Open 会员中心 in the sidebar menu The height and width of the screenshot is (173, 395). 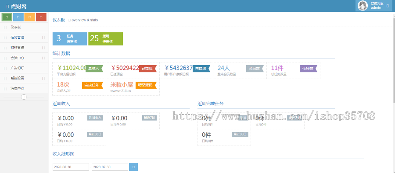click(24, 58)
